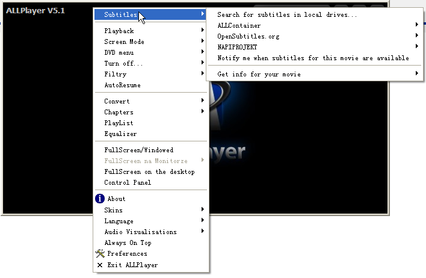Select Search for subtitles in local drives
Screen dimensions: 426x278
(x=315, y=14)
